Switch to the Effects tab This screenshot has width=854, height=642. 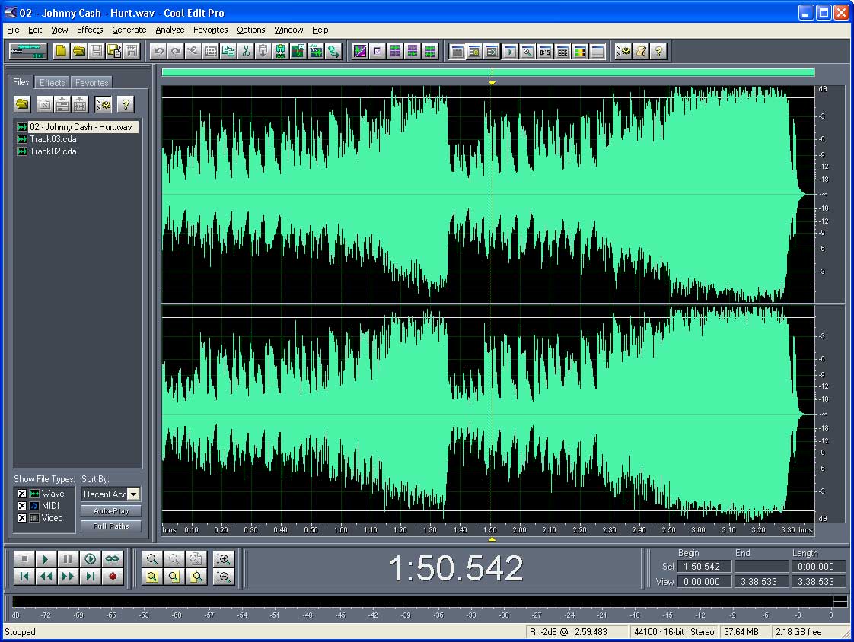52,83
